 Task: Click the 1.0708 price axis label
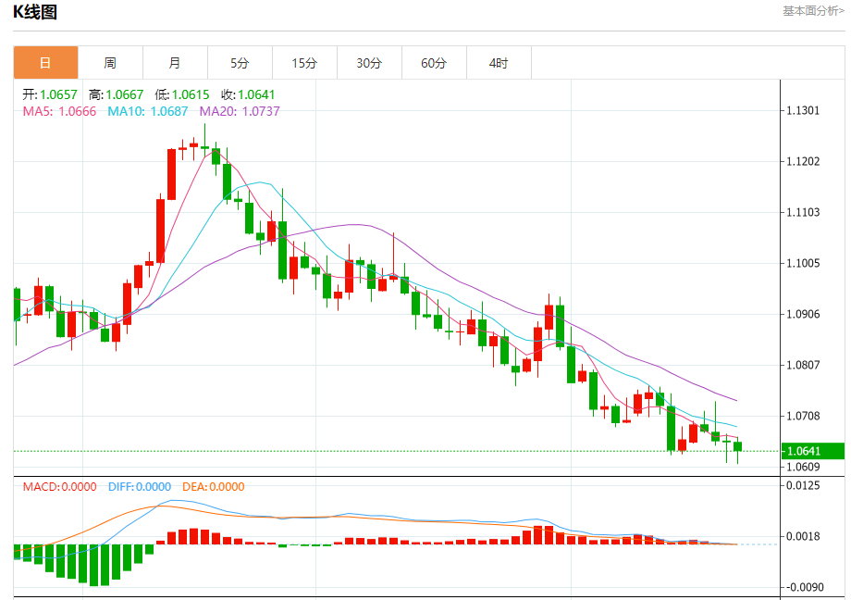click(803, 417)
